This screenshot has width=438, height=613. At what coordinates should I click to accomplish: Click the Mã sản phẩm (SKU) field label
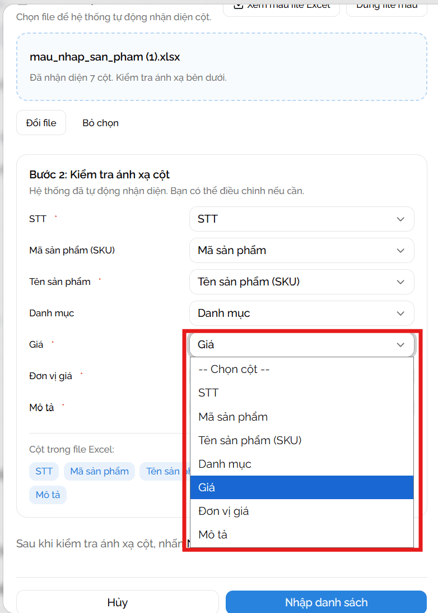[x=72, y=250]
